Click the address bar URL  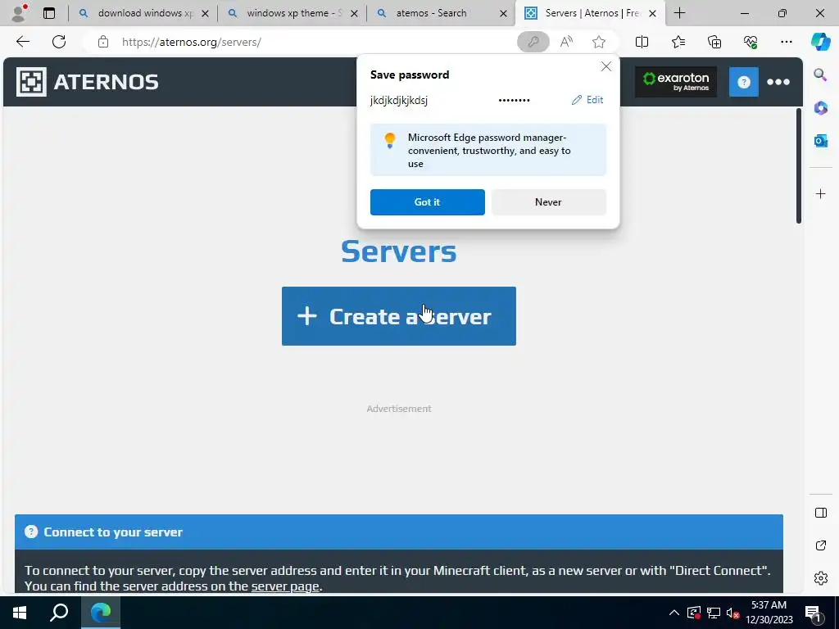(x=192, y=42)
